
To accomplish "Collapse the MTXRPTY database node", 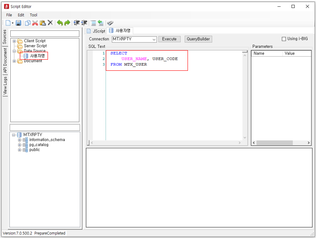I will [x=13, y=135].
